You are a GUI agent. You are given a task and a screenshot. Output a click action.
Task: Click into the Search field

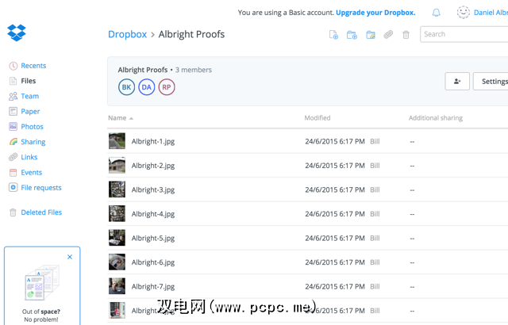(x=464, y=34)
